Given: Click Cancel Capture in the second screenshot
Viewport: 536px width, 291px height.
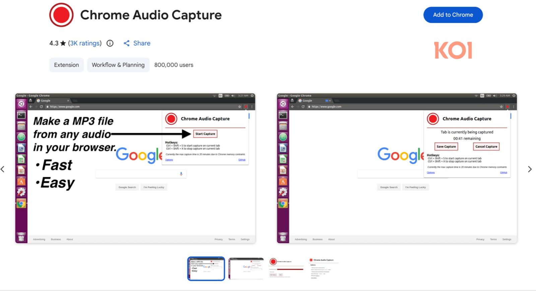Looking at the screenshot, I should [486, 147].
